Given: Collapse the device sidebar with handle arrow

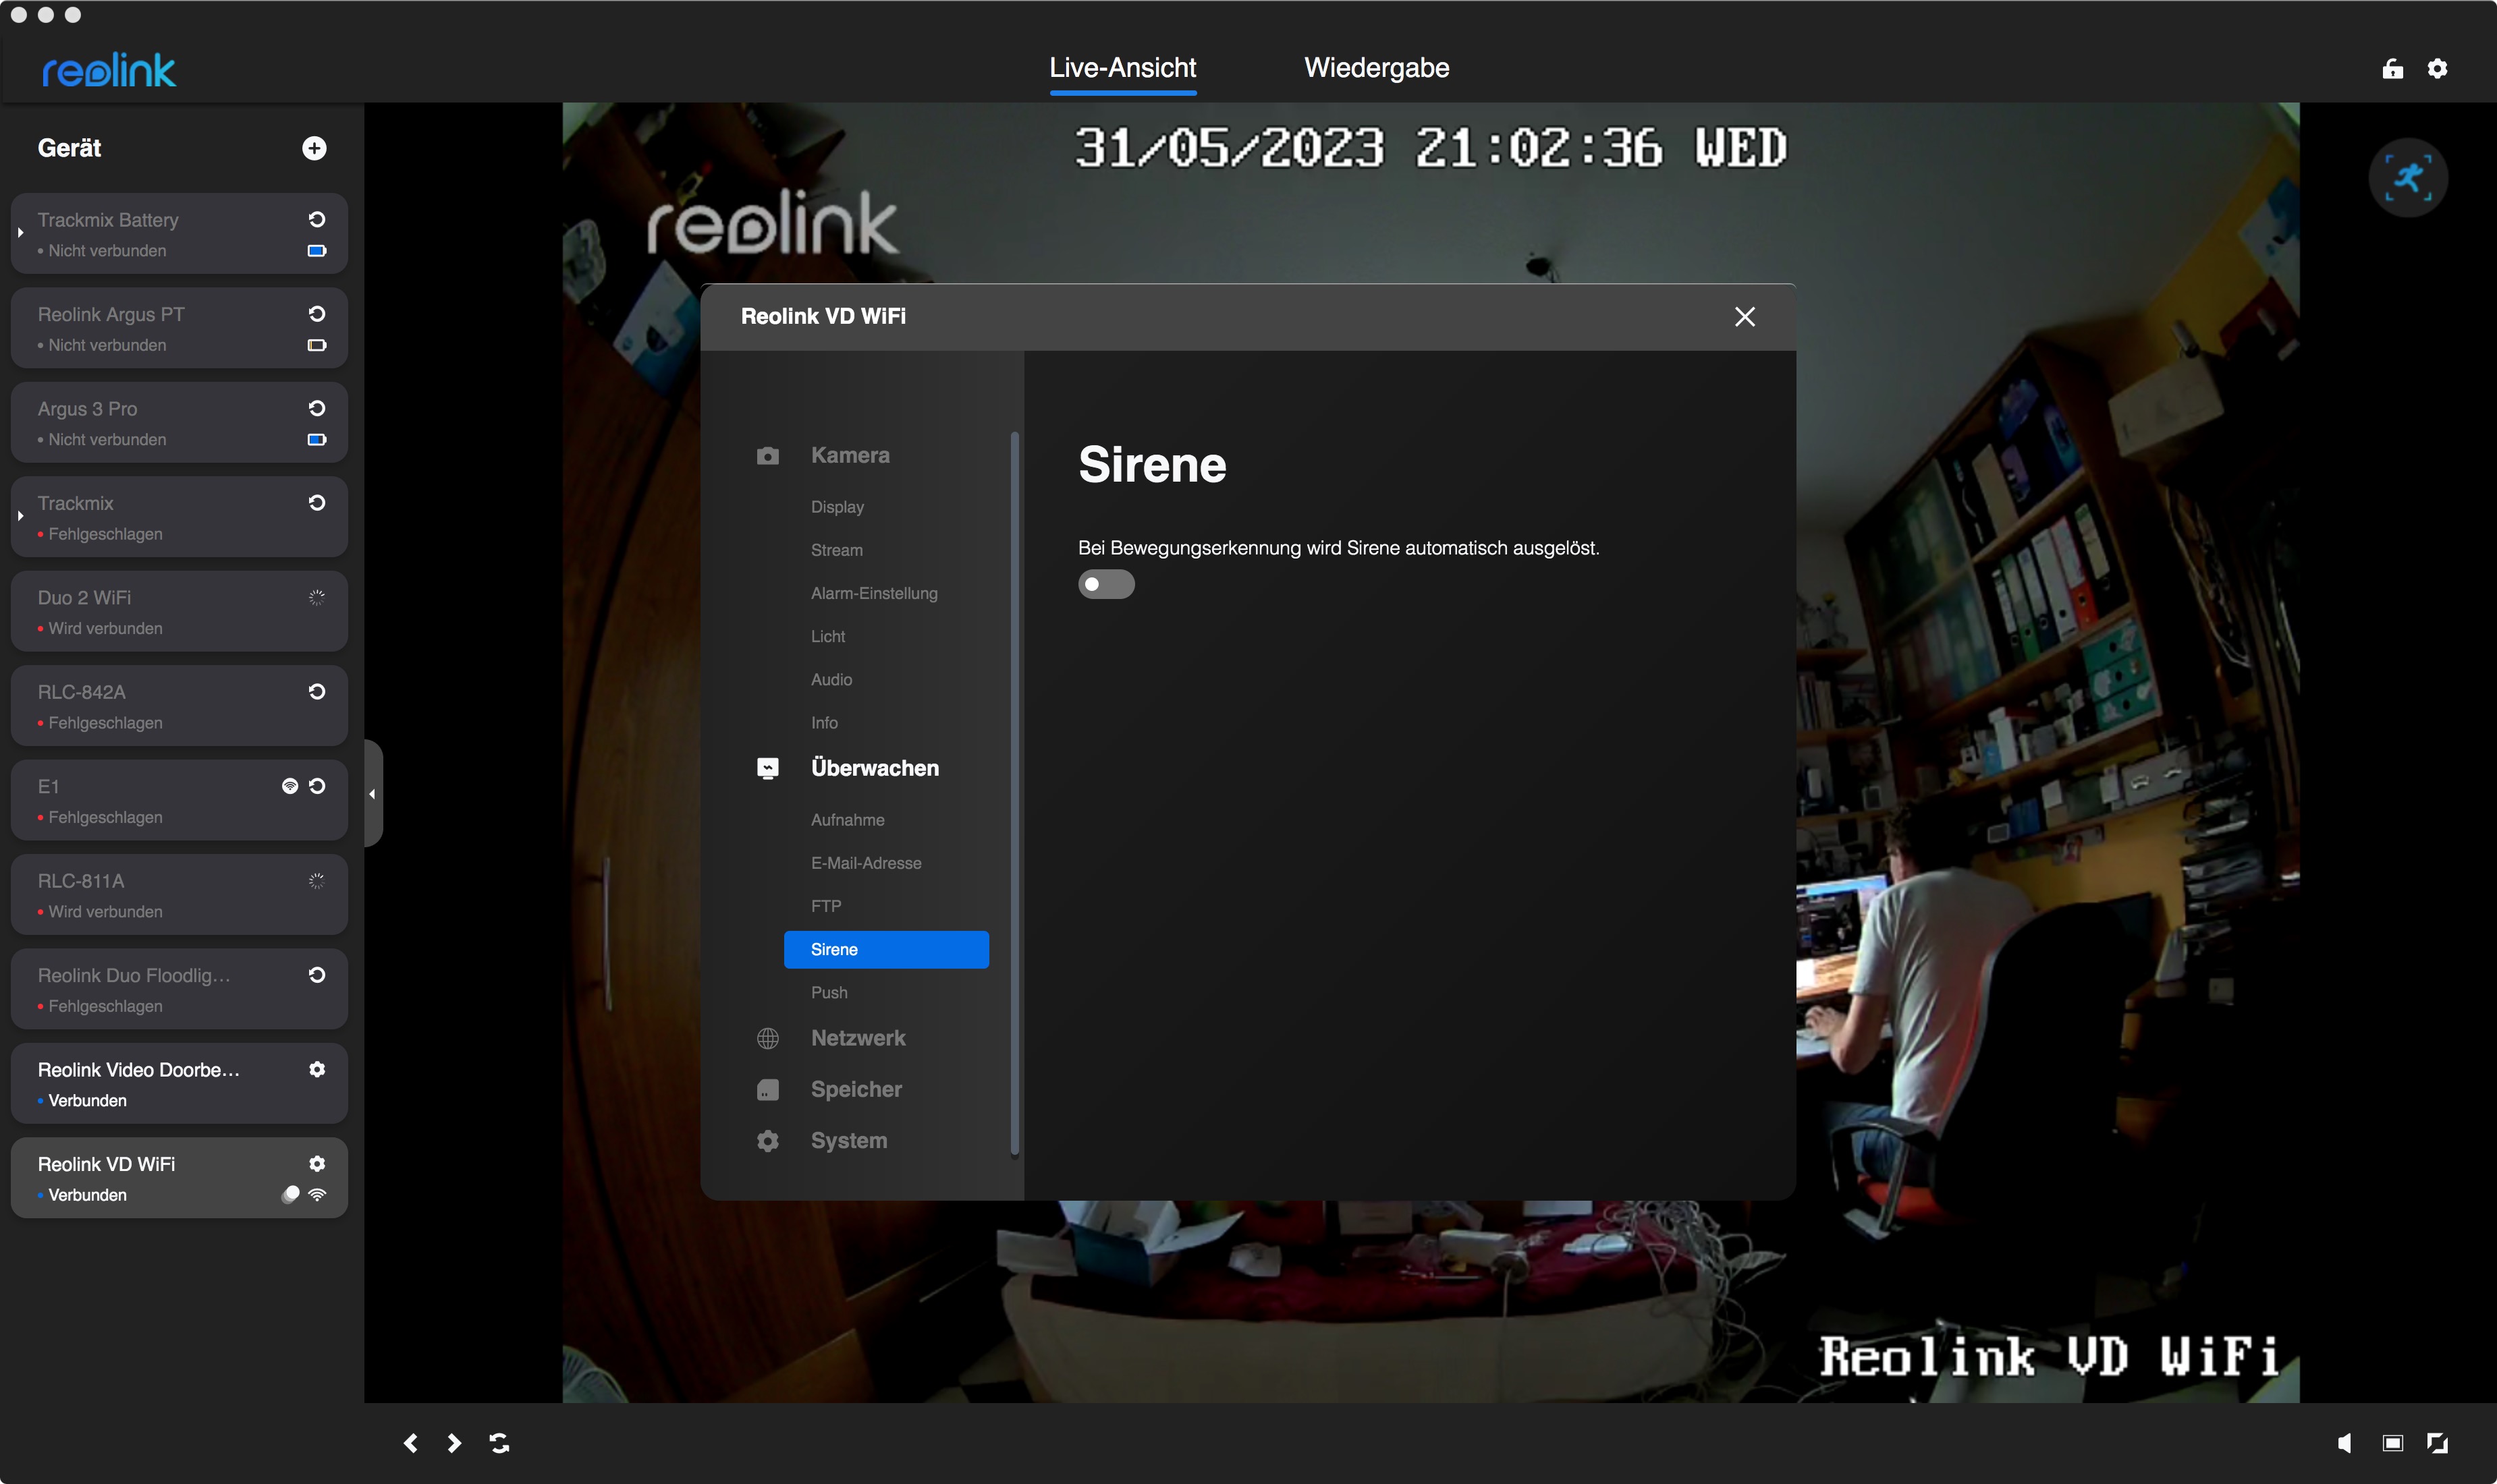Looking at the screenshot, I should coord(372,794).
